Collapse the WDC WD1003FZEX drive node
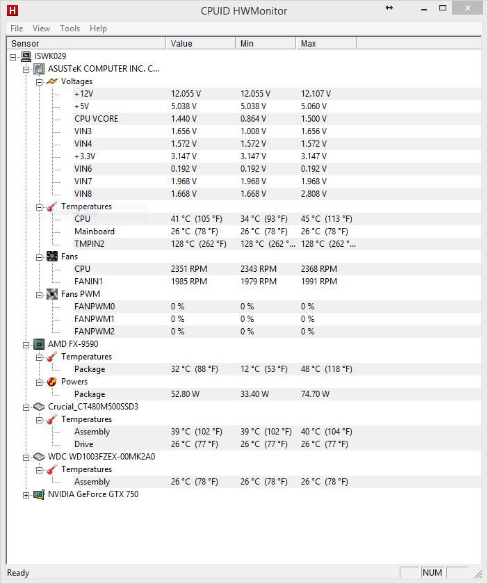The image size is (488, 584). tap(26, 457)
